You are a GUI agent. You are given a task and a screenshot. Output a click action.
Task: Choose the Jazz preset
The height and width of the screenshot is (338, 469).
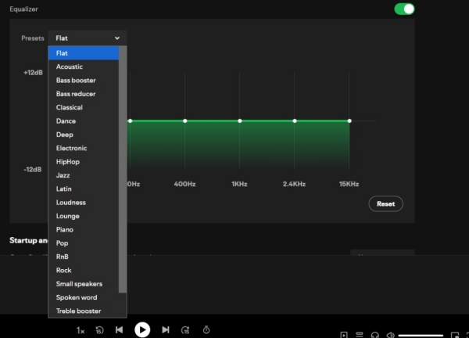point(84,175)
